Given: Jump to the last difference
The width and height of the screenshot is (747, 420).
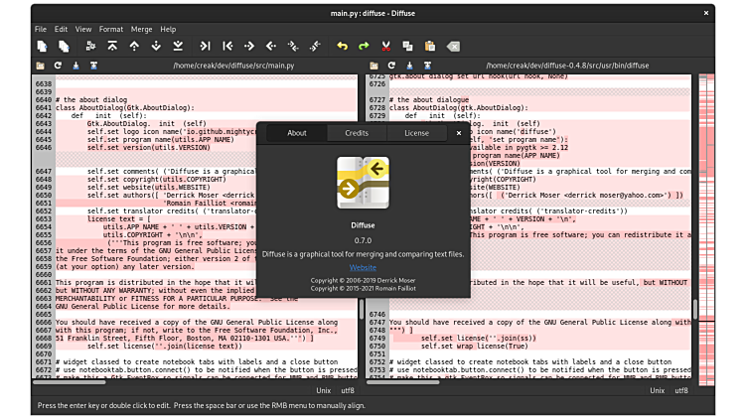Looking at the screenshot, I should (178, 46).
